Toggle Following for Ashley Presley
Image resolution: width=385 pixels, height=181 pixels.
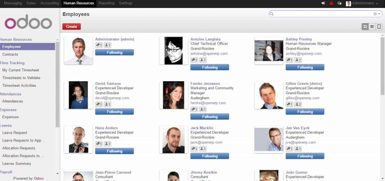(x=305, y=67)
